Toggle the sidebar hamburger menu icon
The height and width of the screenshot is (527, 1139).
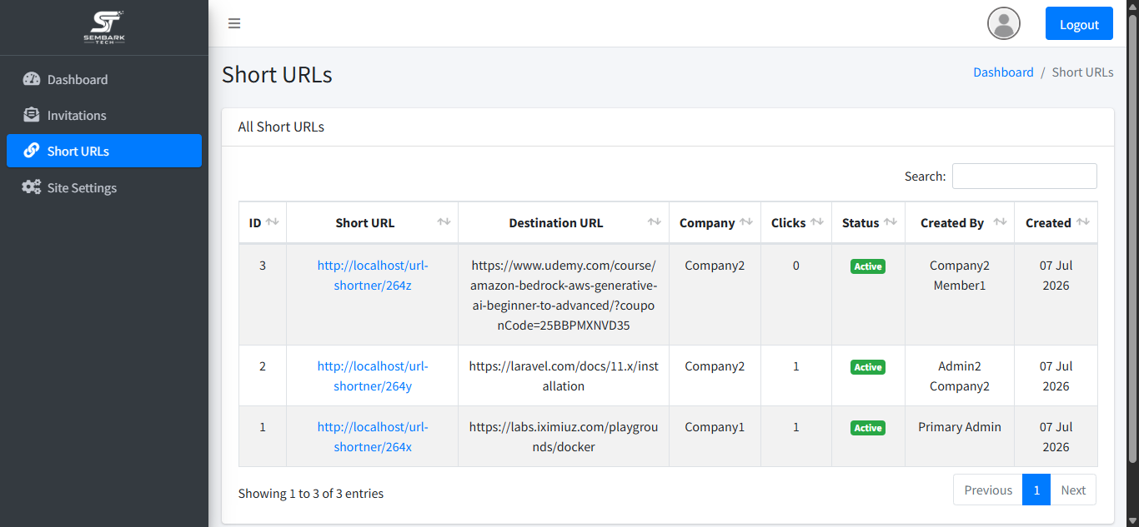[x=234, y=23]
